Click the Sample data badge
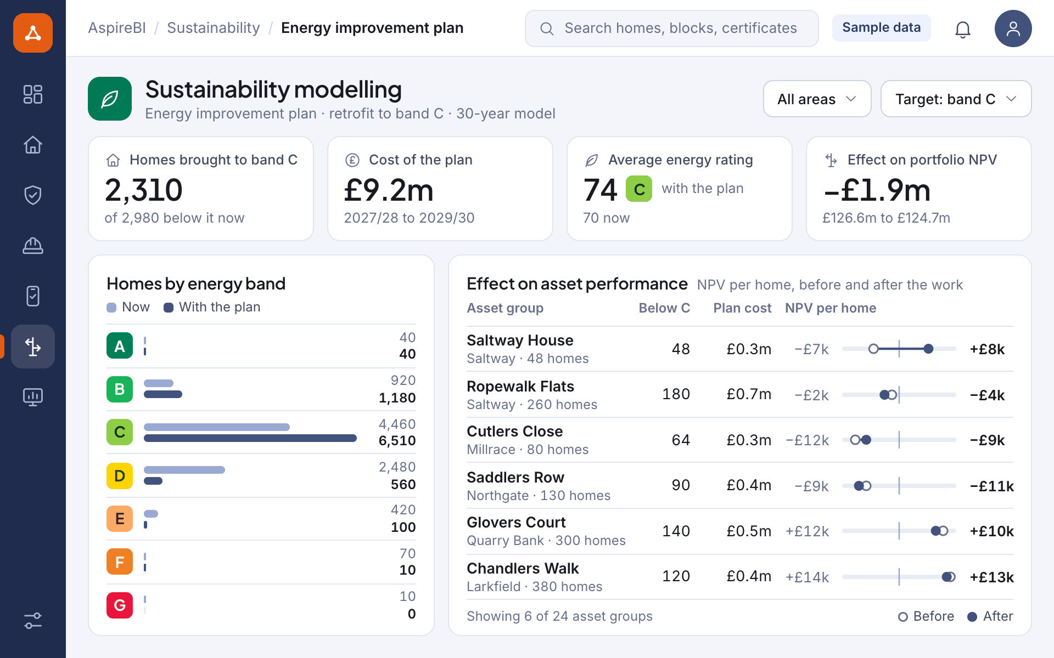 click(881, 27)
